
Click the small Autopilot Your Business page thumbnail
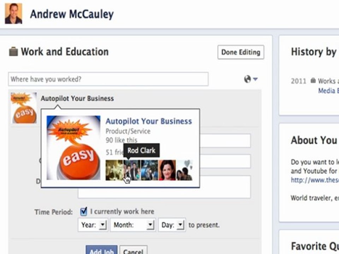(24, 108)
